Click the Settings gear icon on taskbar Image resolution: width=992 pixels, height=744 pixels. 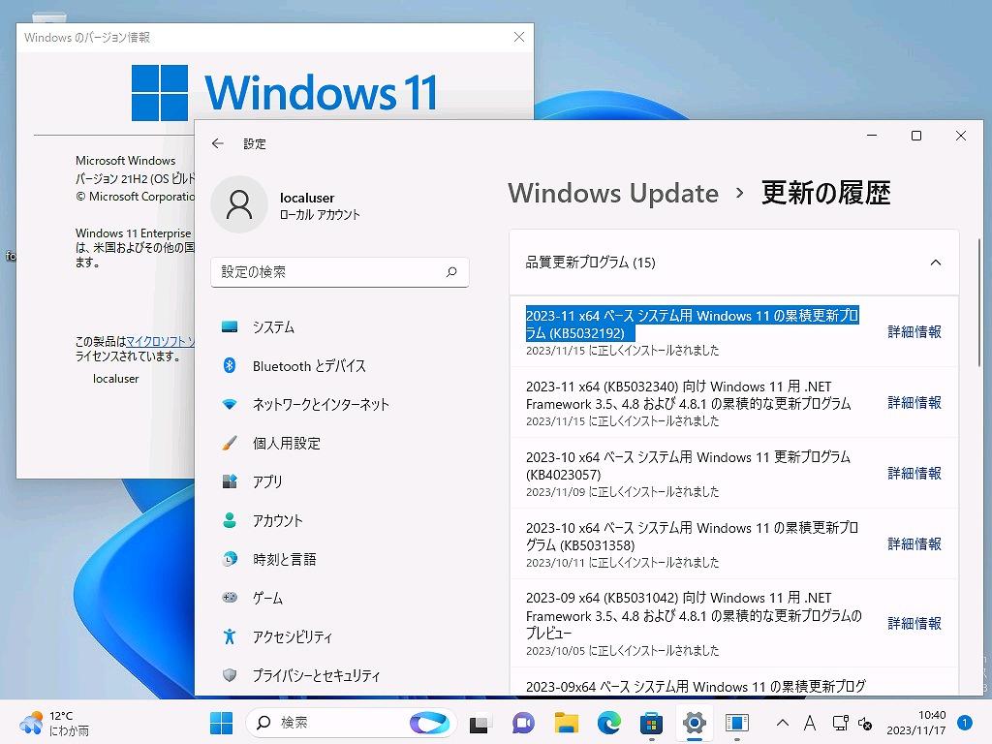point(694,723)
